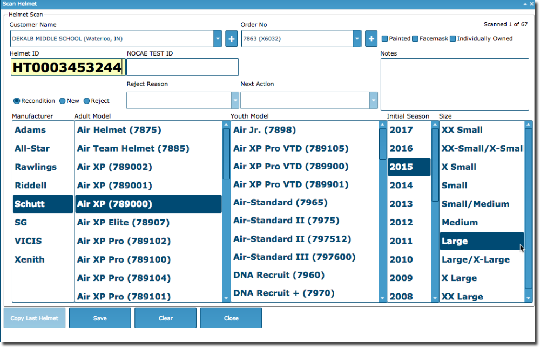Pick XX Large size

point(482,297)
